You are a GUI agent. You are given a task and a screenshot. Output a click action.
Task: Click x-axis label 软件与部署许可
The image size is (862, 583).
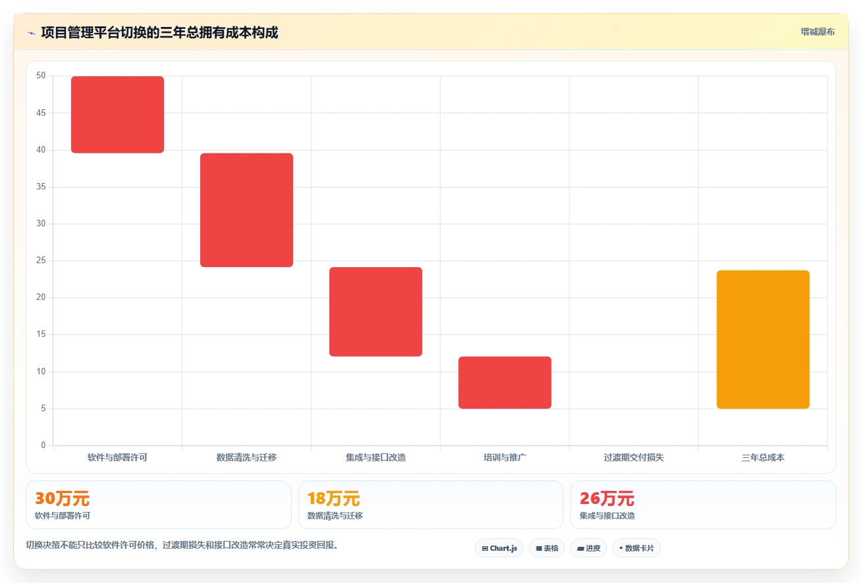[117, 457]
